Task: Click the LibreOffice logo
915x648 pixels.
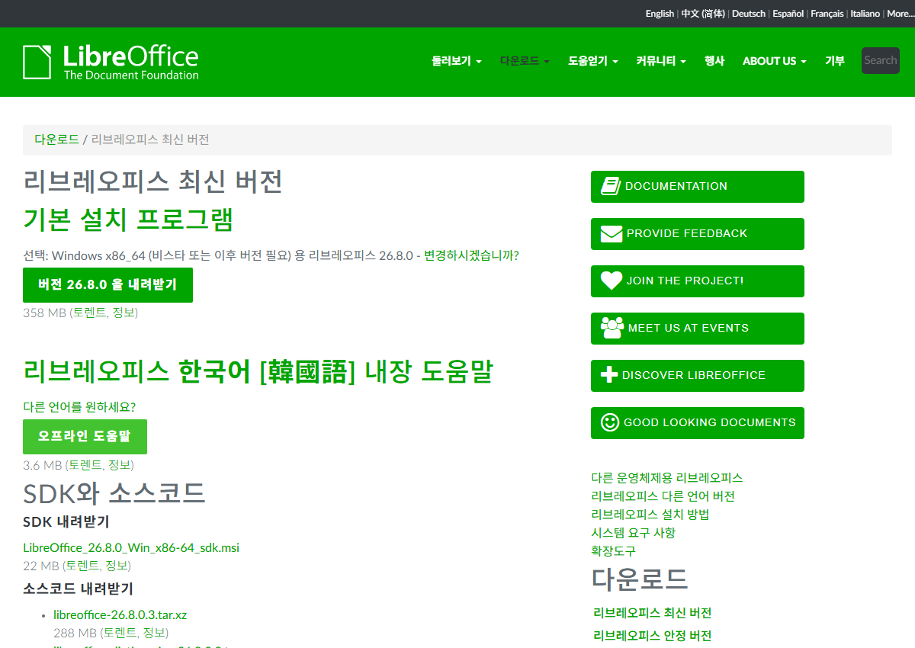Action: pyautogui.click(x=111, y=62)
